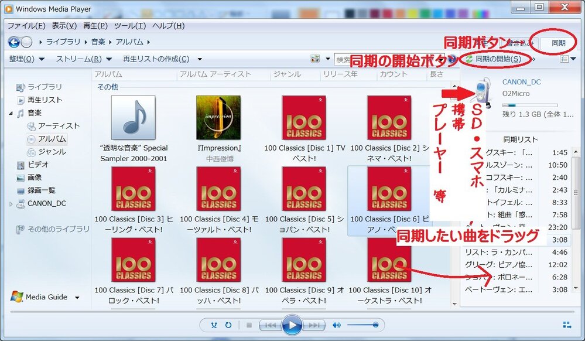Select ジャンル under 音楽
Viewport: 585px width, 341px height.
pos(52,152)
